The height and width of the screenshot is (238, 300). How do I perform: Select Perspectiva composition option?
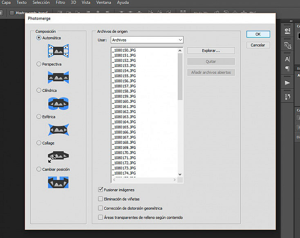point(39,64)
